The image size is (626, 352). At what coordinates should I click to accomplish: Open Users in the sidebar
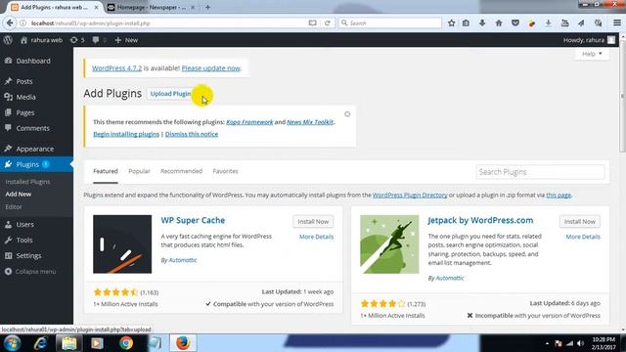click(24, 225)
